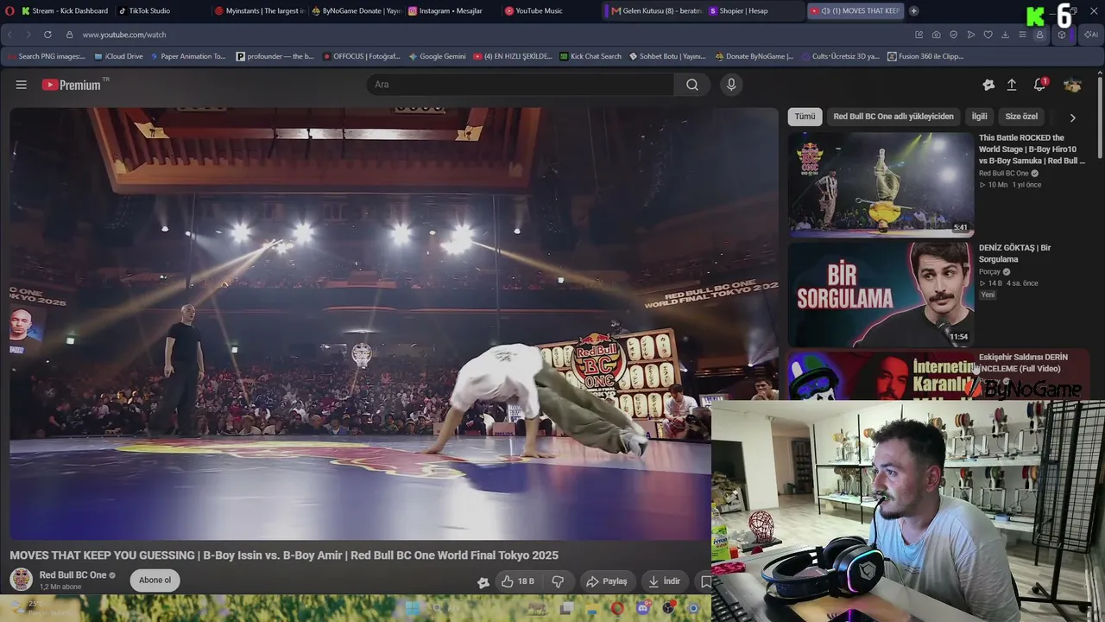
Task: Open Discord from the taskbar
Action: tap(641, 608)
